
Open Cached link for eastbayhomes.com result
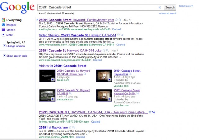pyautogui.click(x=116, y=29)
